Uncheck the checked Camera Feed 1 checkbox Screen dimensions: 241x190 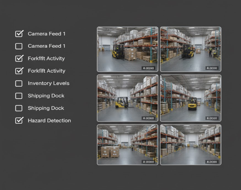pos(19,34)
